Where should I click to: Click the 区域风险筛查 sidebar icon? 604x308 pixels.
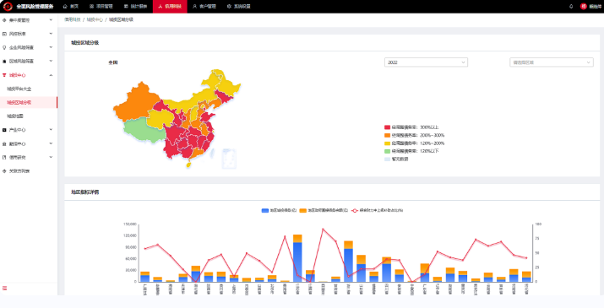pyautogui.click(x=4, y=62)
